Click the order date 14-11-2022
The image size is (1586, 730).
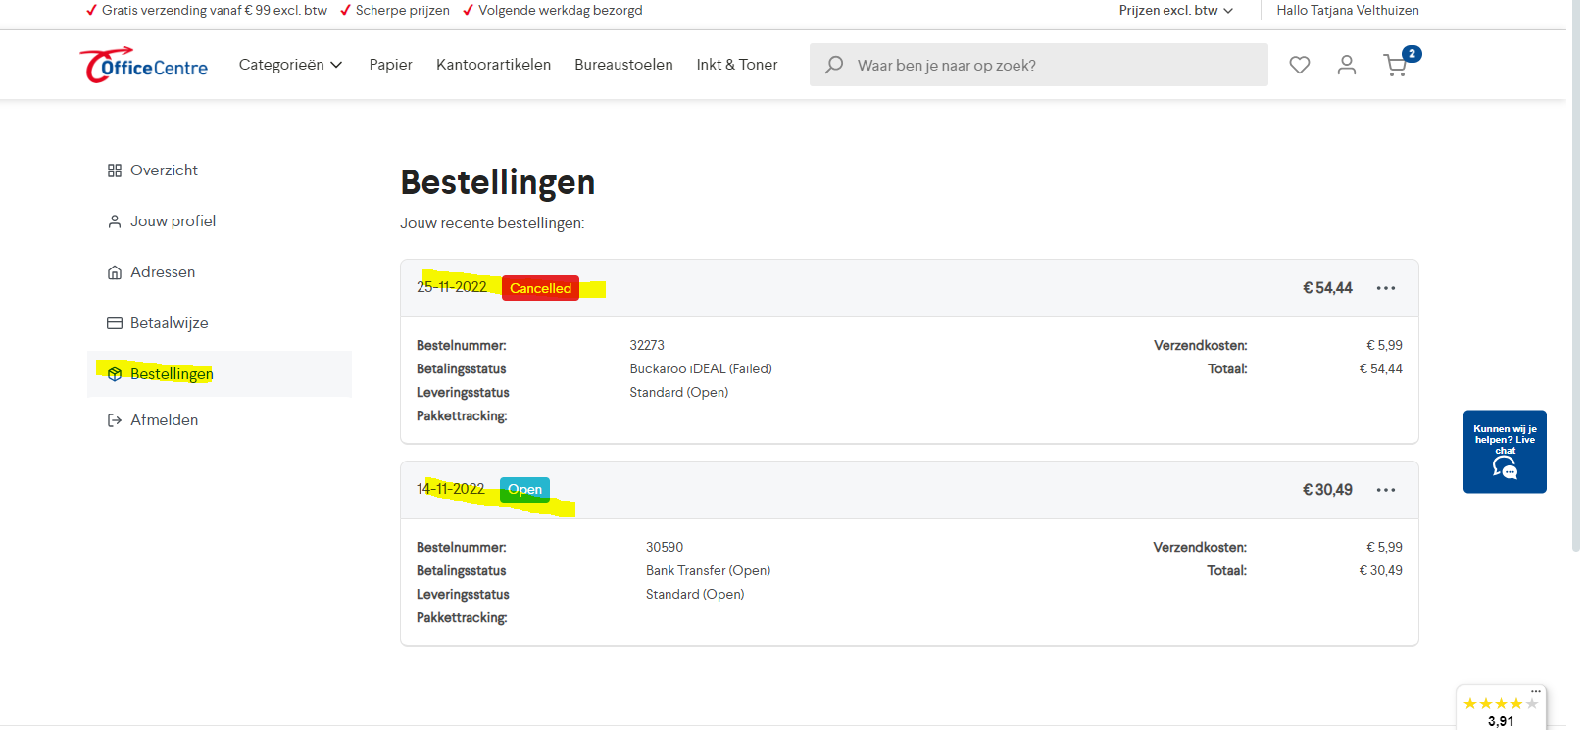pos(451,489)
